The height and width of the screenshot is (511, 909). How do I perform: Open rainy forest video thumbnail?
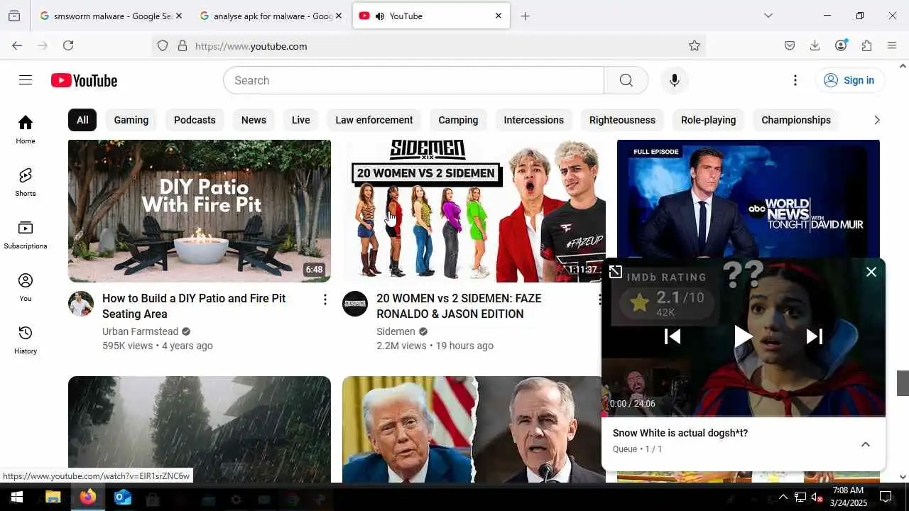[x=200, y=429]
